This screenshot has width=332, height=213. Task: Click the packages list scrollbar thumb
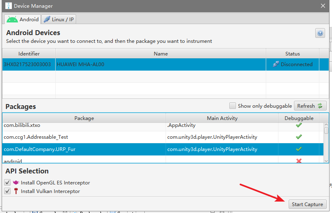(326, 130)
